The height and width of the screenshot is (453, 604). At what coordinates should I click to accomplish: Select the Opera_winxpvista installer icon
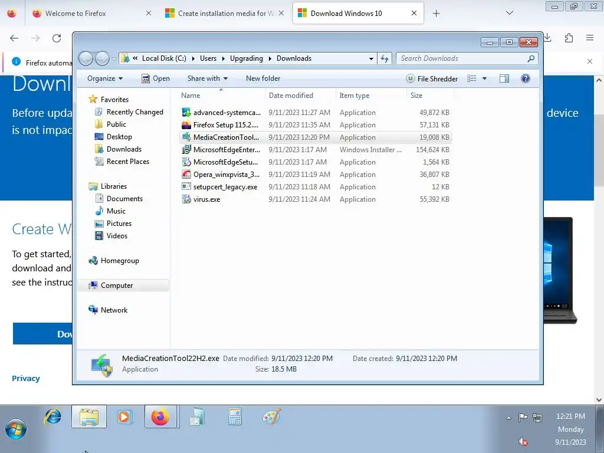(x=186, y=174)
